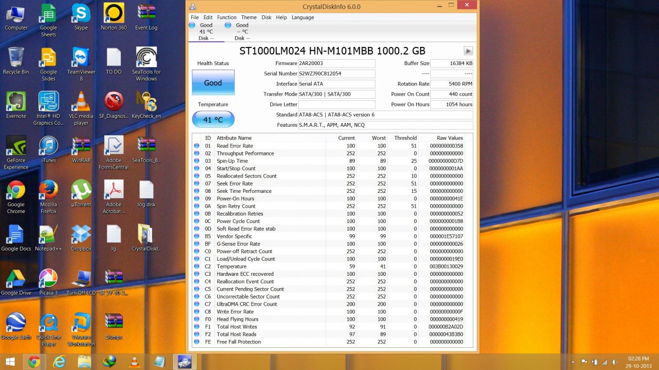Click the volume icon in system tray

tap(615, 362)
